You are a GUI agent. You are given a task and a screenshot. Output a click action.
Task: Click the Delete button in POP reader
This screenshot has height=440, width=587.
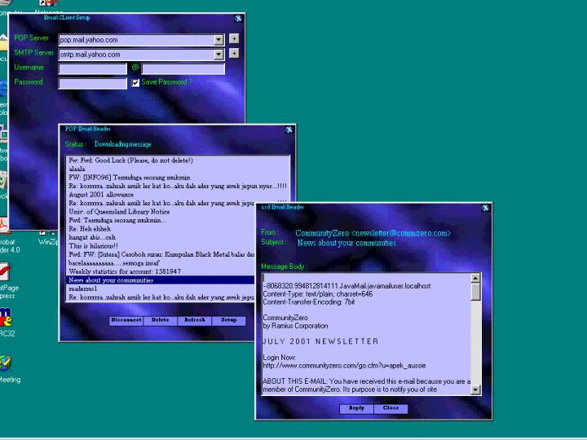(160, 320)
